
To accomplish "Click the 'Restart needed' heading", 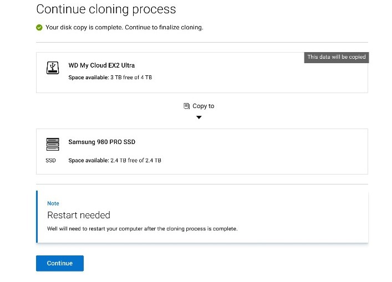I will point(79,215).
